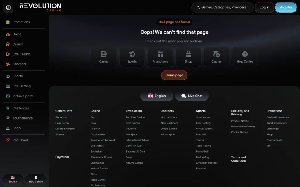Click the Virtual Sports icon in sidebar
The width and height of the screenshot is (300, 187).
(x=8, y=96)
